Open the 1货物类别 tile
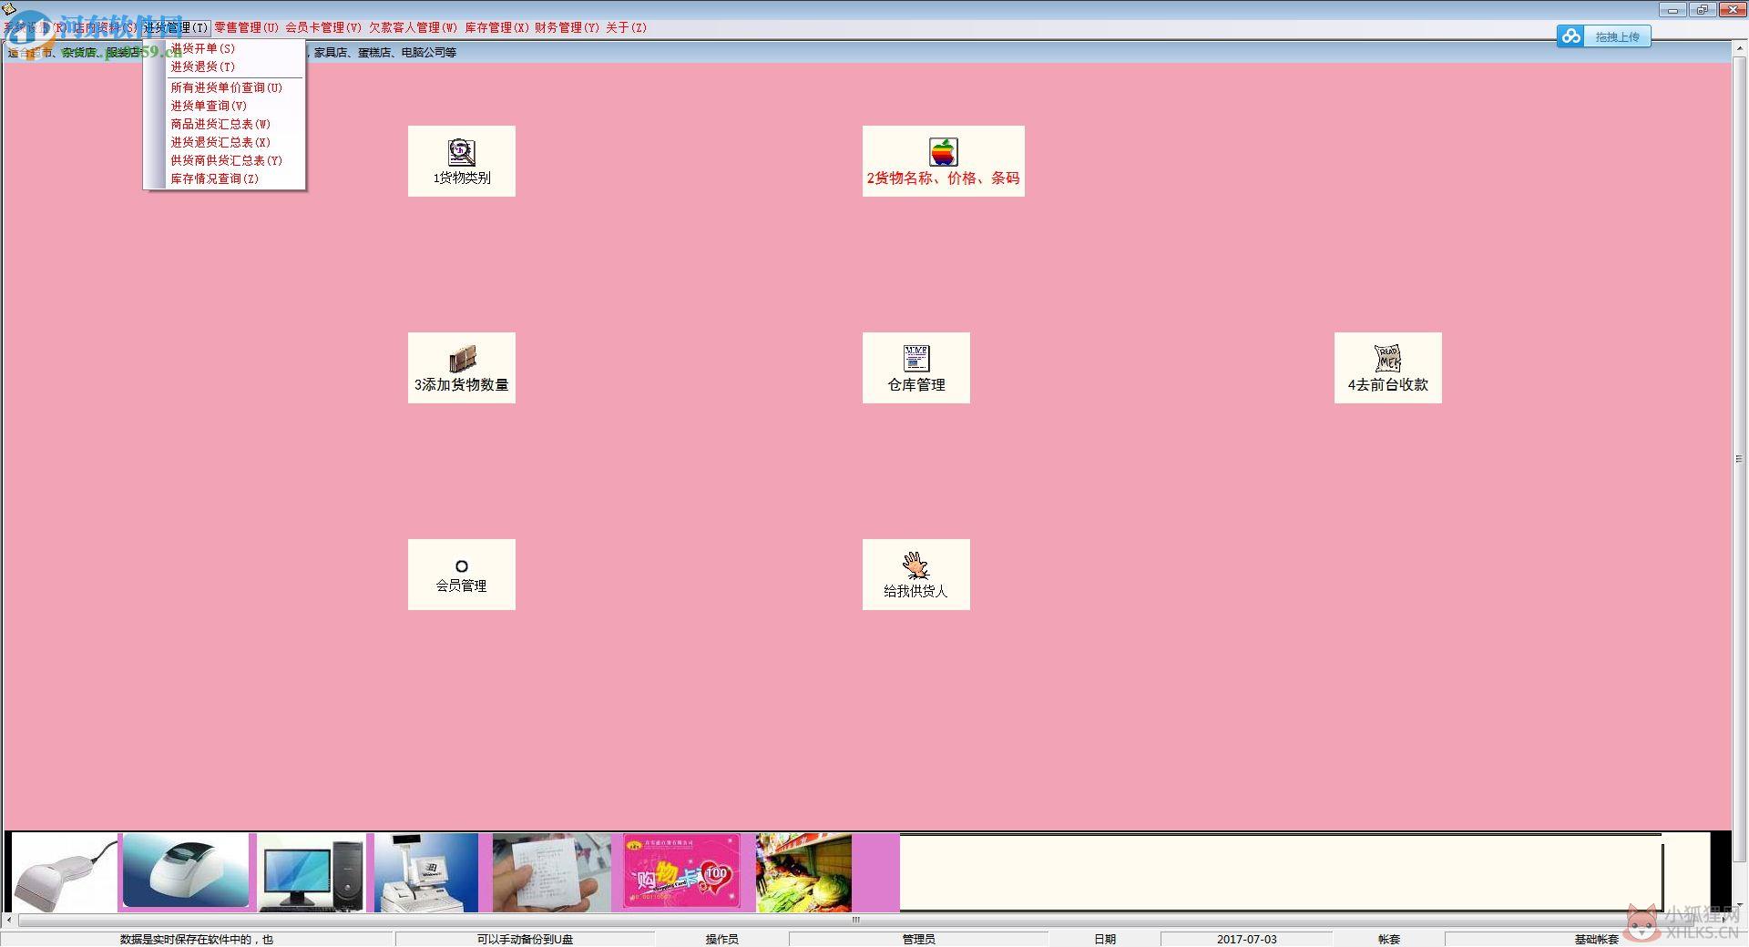This screenshot has height=947, width=1749. point(461,161)
